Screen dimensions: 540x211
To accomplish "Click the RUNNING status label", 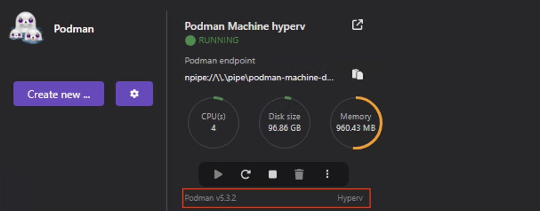I will click(x=218, y=40).
